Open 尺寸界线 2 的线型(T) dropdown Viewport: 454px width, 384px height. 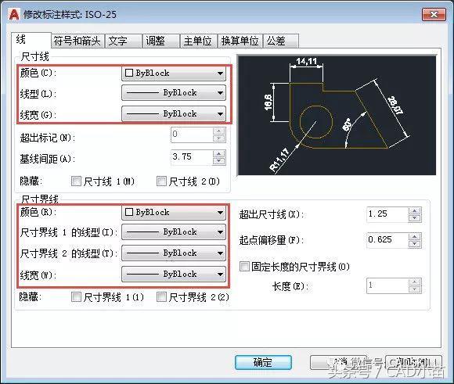coord(174,253)
